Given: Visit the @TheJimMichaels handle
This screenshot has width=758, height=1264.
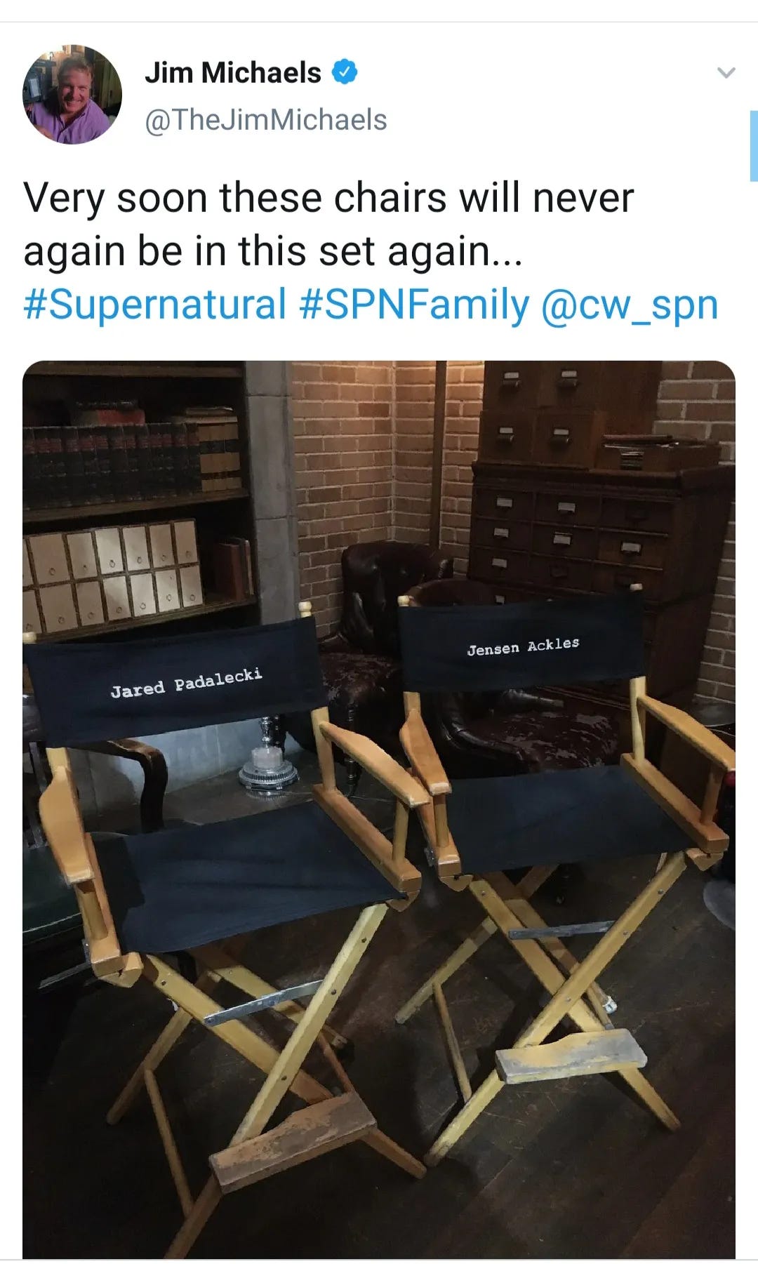Looking at the screenshot, I should [266, 120].
